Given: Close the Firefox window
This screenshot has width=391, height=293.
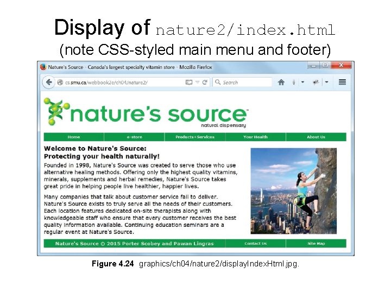Looking at the screenshot, I should pos(341,65).
